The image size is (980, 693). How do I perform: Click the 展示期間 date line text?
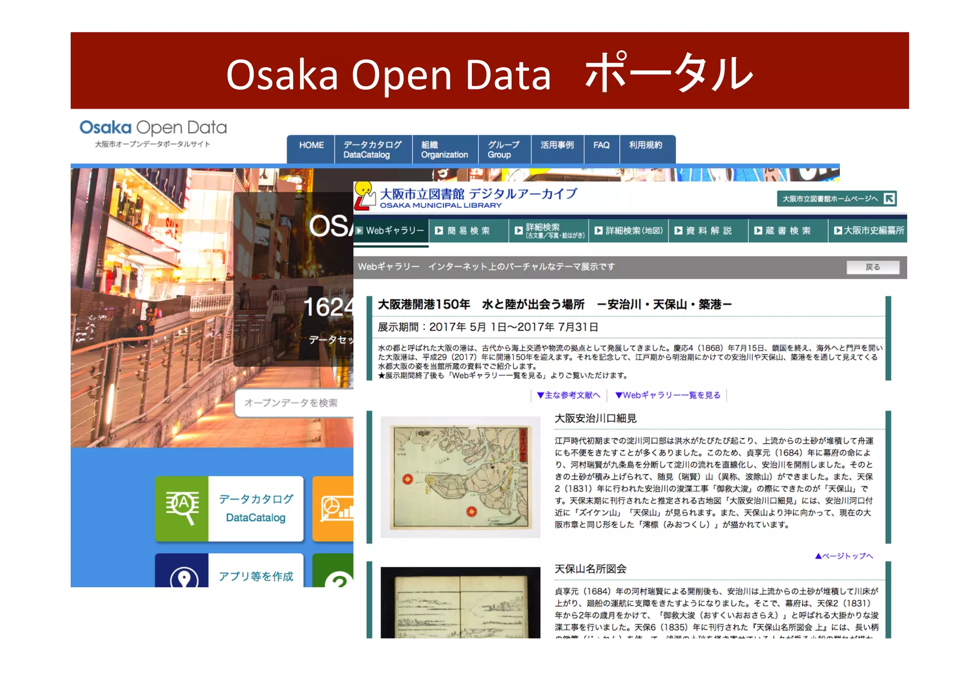tap(488, 327)
